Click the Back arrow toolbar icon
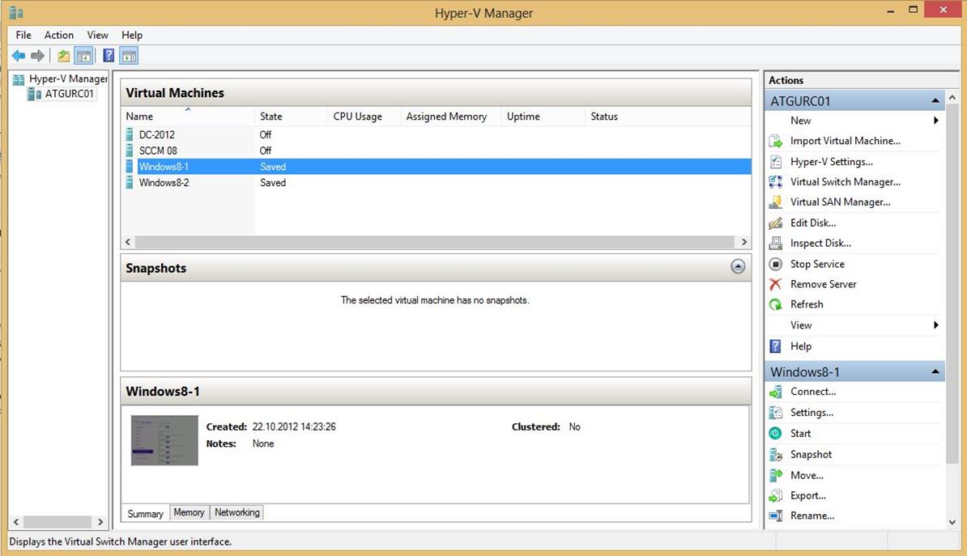Viewport: 967px width, 556px height. click(19, 56)
